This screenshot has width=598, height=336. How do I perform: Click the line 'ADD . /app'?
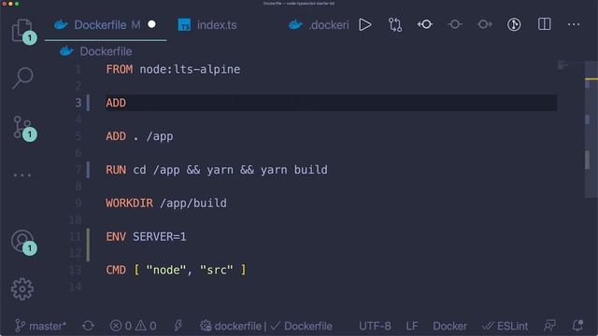tap(139, 136)
